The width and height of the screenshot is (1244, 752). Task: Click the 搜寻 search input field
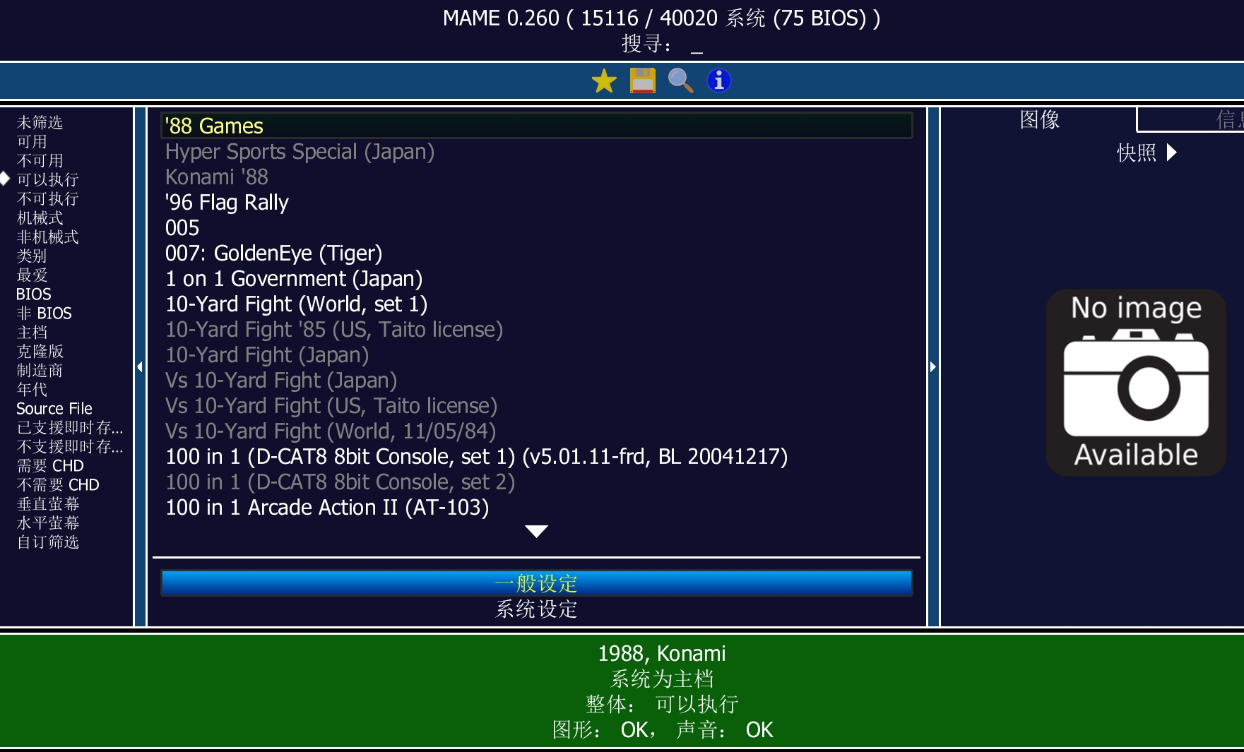[696, 43]
